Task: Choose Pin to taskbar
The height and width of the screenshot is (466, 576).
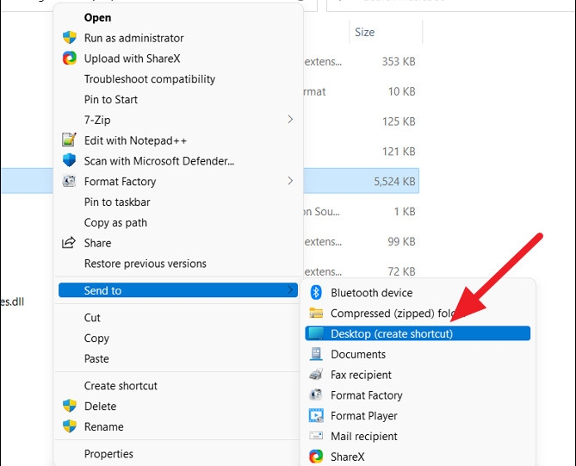Action: [x=117, y=202]
